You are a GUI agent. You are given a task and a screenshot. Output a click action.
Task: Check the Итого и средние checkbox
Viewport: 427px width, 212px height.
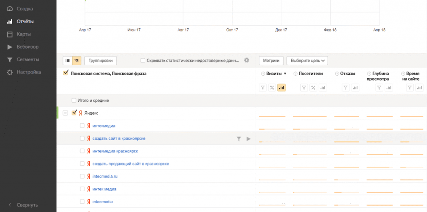pyautogui.click(x=74, y=101)
